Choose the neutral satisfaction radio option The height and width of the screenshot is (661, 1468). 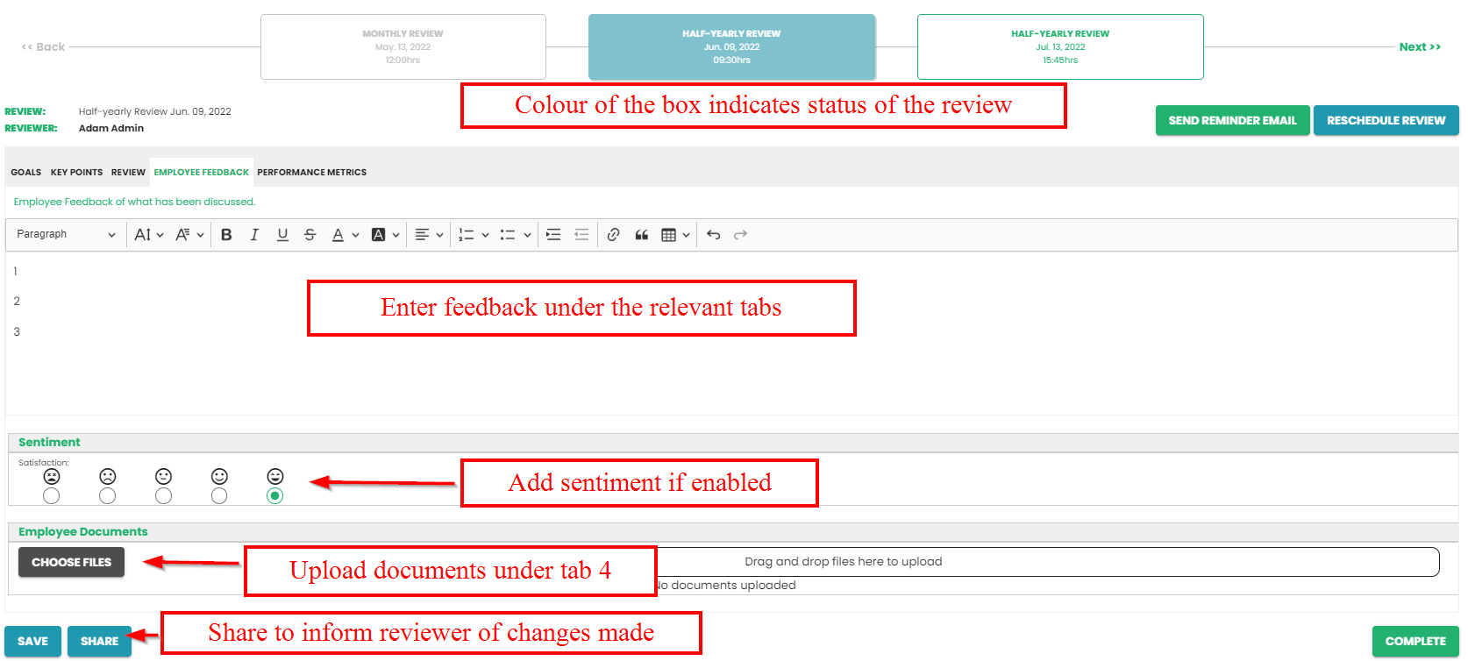click(163, 496)
